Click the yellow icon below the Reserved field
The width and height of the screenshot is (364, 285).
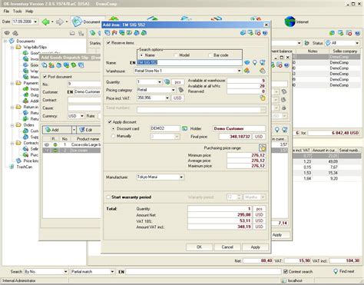point(263,98)
